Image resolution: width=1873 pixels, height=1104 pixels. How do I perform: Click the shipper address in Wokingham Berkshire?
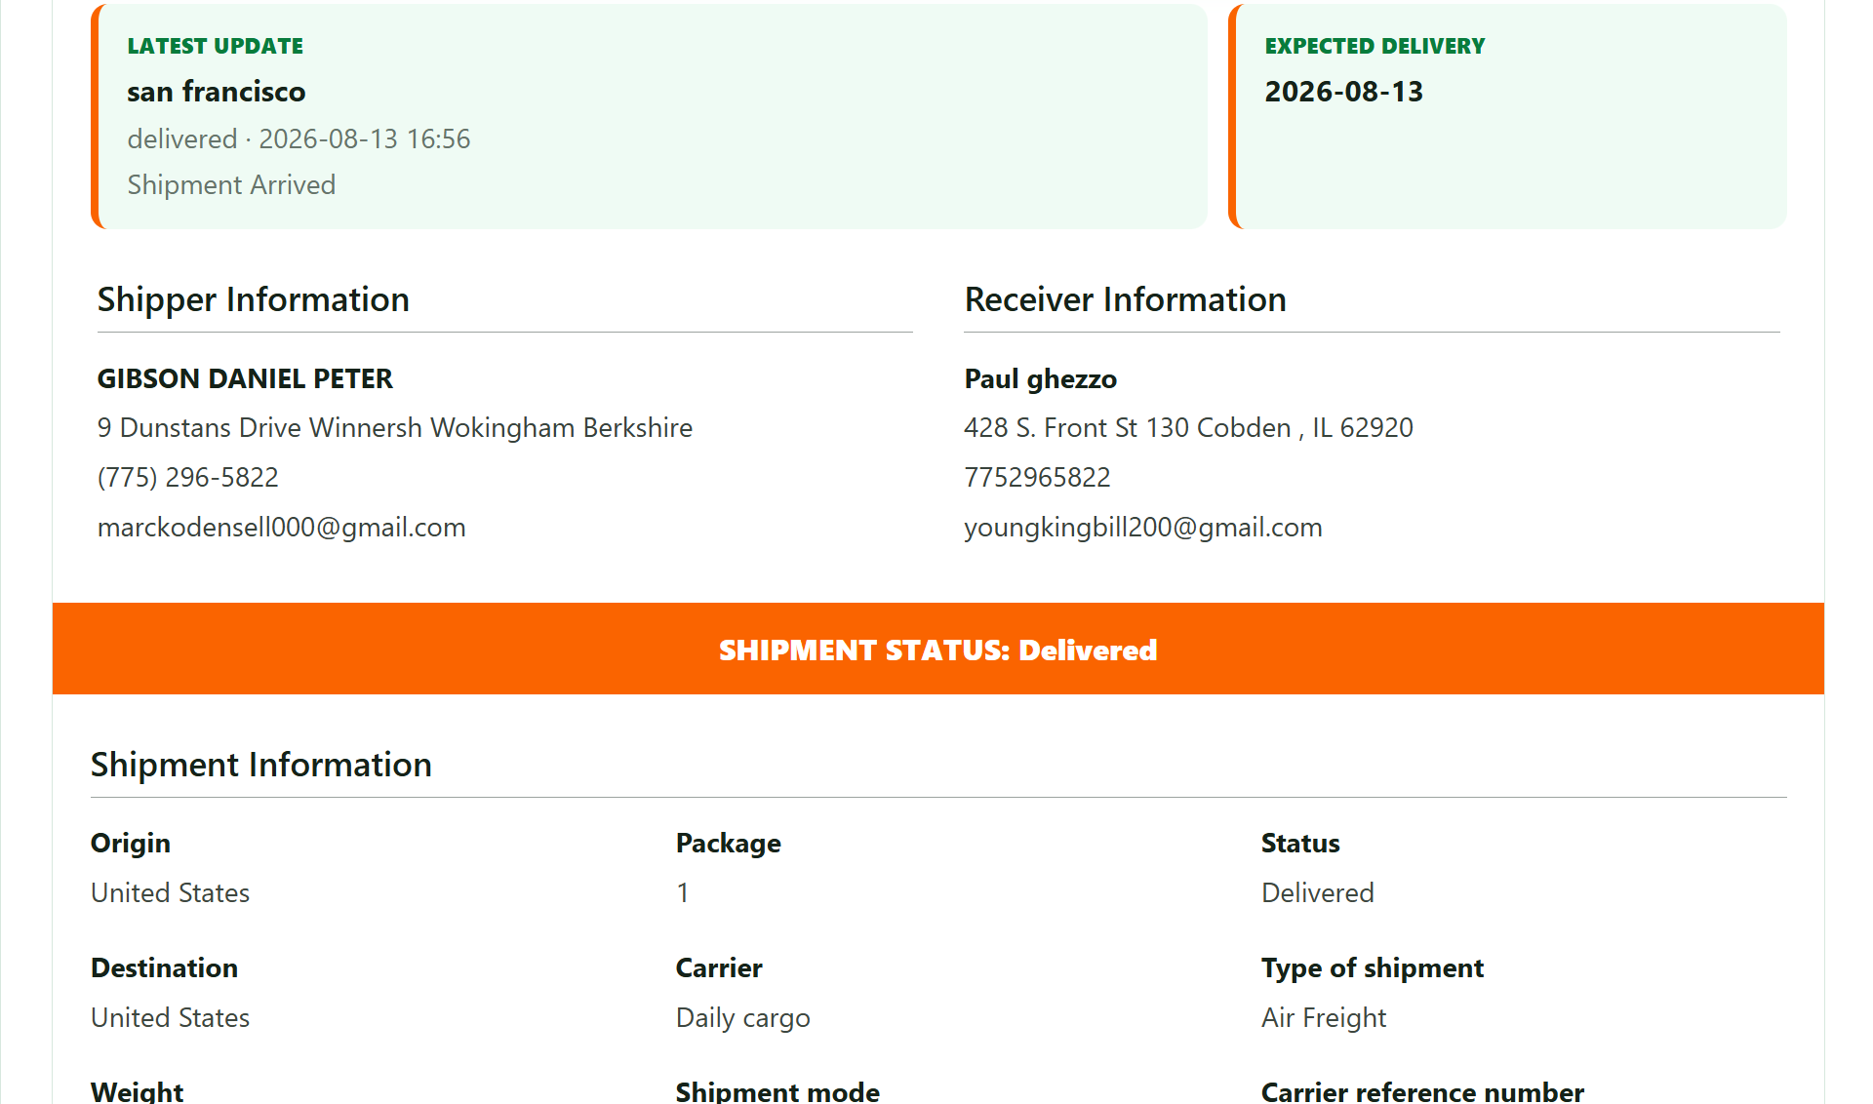click(x=395, y=428)
